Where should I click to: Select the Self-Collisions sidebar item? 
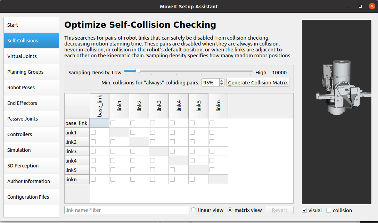click(x=31, y=41)
